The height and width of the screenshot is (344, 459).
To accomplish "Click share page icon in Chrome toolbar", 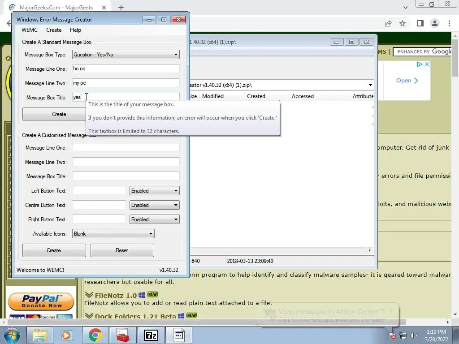I will [x=388, y=23].
